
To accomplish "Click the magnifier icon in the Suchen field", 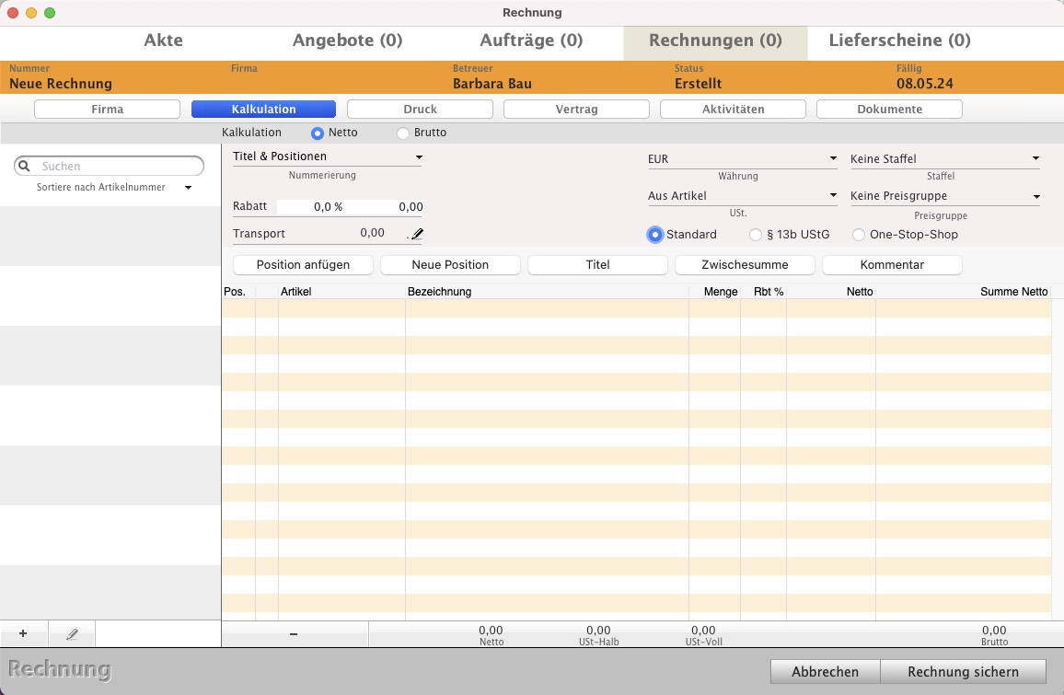I will pos(25,167).
